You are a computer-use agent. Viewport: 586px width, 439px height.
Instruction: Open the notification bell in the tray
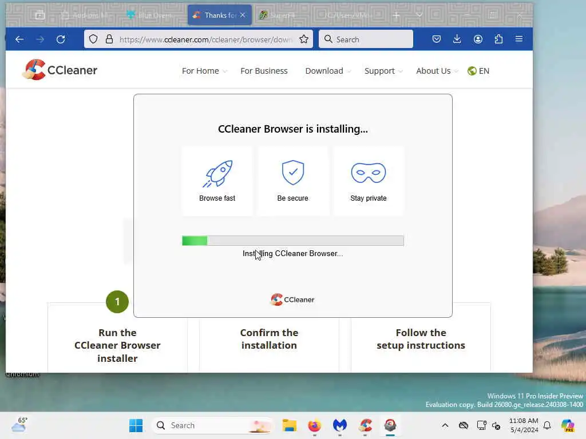point(547,425)
